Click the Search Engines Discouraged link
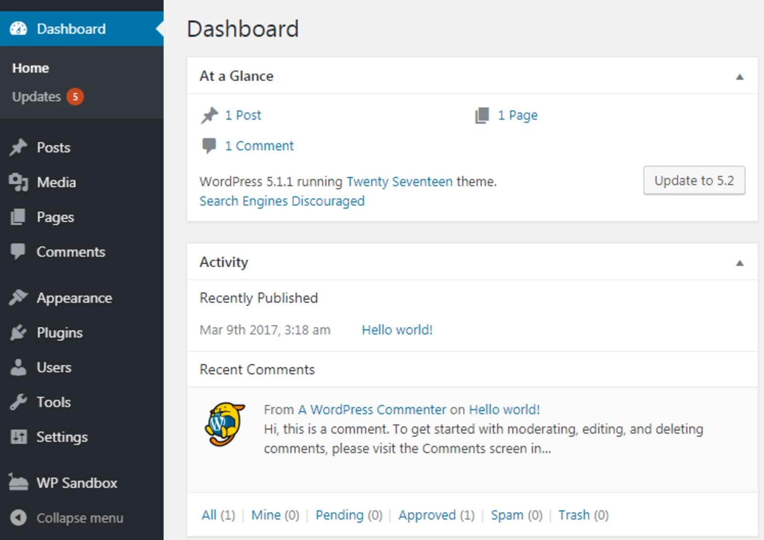764x540 pixels. click(x=282, y=201)
